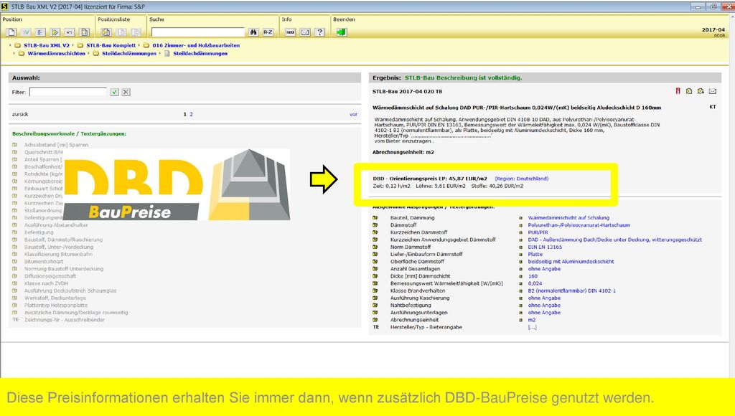735x416 pixels.
Task: Open the first Positionsliste toolbar icon
Action: (106, 32)
